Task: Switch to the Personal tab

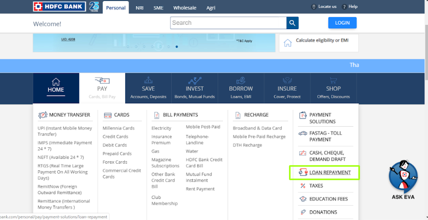Action: click(116, 8)
